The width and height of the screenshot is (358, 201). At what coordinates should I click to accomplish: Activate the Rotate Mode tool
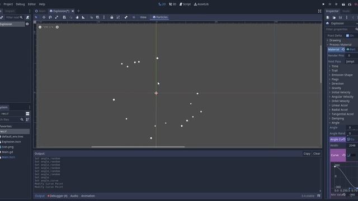tap(50, 17)
